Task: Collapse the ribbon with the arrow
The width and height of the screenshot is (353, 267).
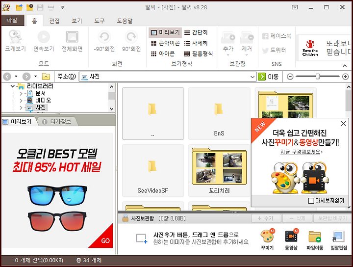Action: coord(345,66)
